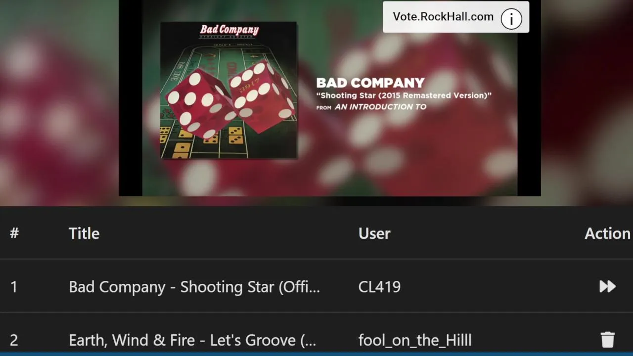Open user fool_on_the_Hilll's profile
Viewport: 633px width, 356px height.
coord(415,340)
